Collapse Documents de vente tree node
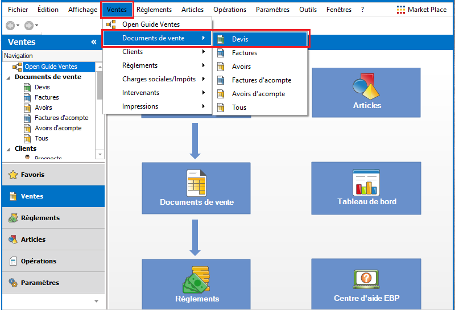455x310 pixels. tap(8, 77)
